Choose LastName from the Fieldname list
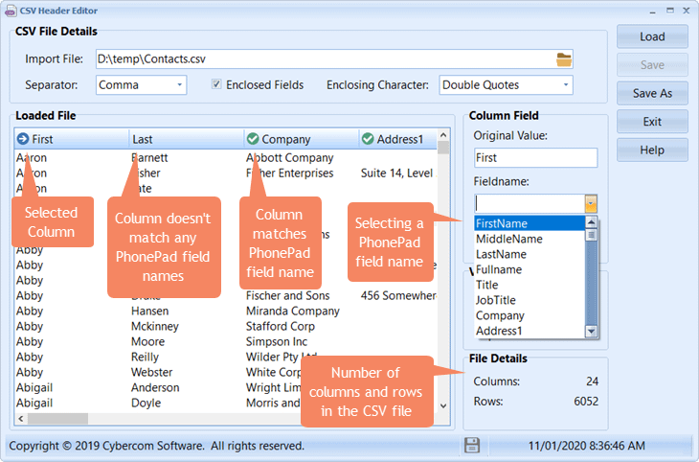Viewport: 699px width, 462px height. tap(530, 254)
